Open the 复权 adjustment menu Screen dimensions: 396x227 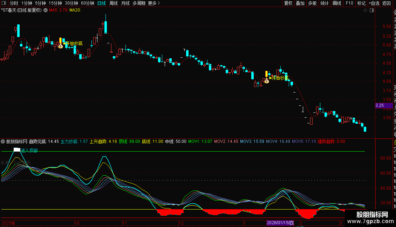coord(288,3)
